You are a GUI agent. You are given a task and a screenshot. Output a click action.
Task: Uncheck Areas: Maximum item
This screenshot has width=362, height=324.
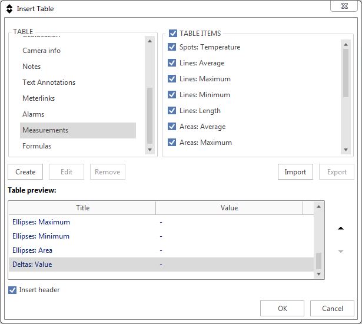coord(172,143)
